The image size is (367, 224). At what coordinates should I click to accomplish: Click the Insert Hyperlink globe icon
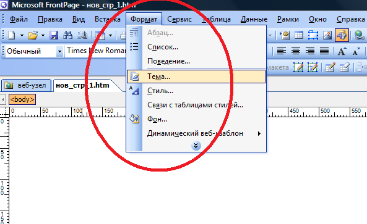359,35
